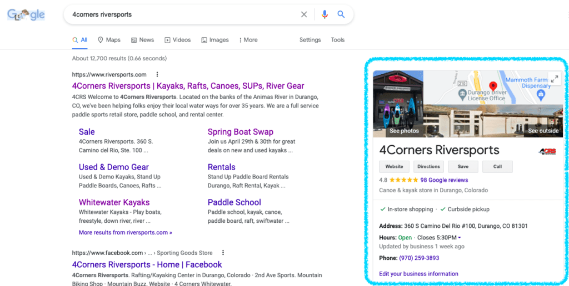The width and height of the screenshot is (569, 286).
Task: Click the Website button in business panel
Action: click(x=394, y=166)
